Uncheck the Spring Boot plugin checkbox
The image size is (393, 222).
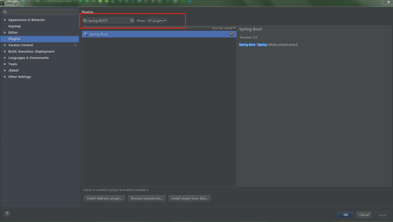[231, 34]
